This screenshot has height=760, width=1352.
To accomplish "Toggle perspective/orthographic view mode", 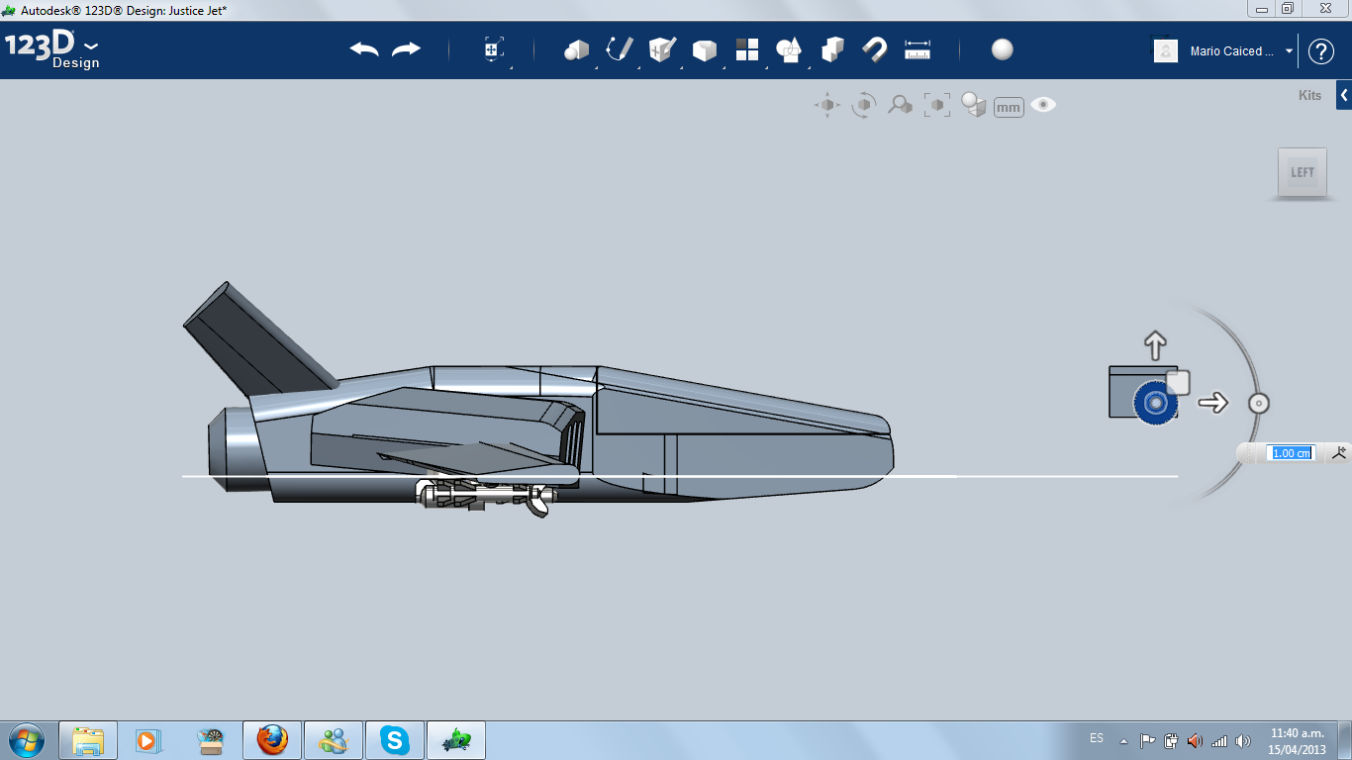I will [x=974, y=105].
